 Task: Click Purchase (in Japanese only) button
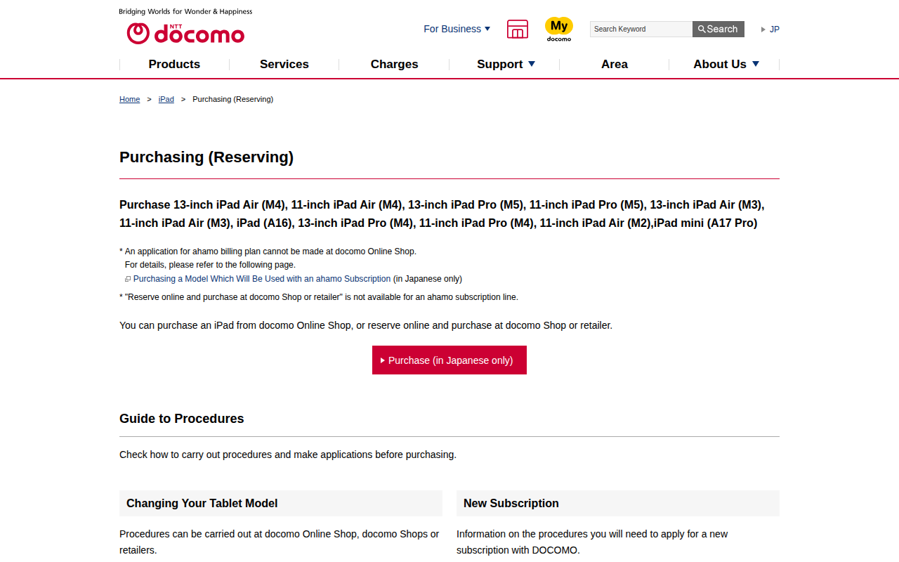tap(449, 360)
